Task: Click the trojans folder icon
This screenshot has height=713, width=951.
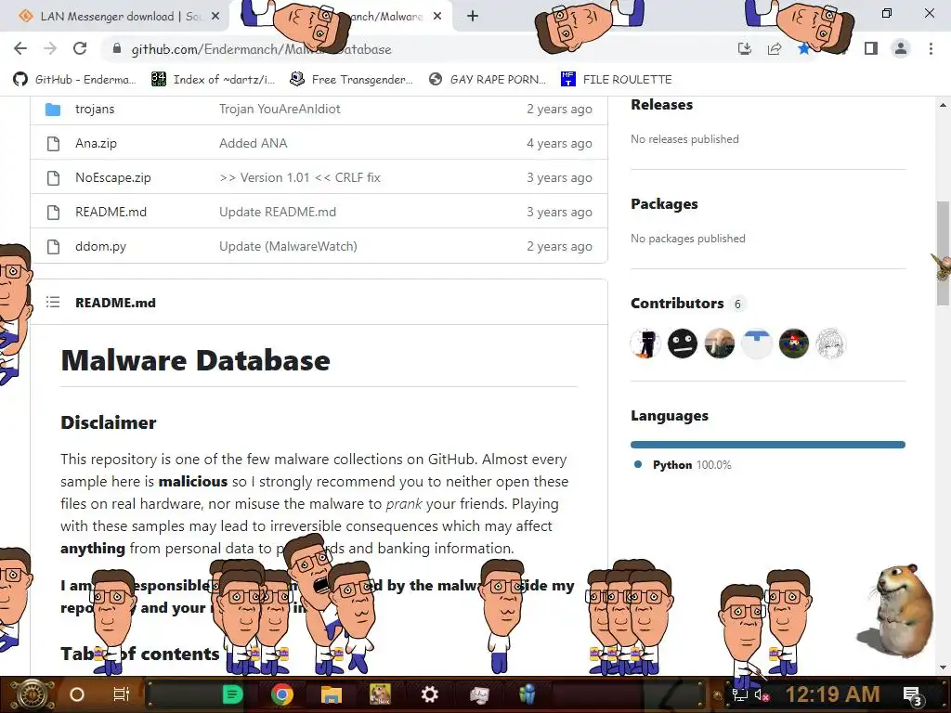Action: click(53, 110)
